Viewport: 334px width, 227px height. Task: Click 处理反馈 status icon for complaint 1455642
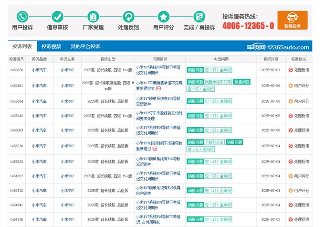[x=291, y=116]
